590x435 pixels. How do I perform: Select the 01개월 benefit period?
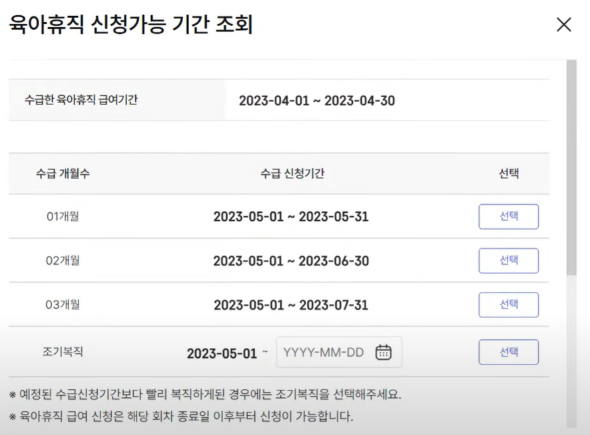(x=508, y=216)
